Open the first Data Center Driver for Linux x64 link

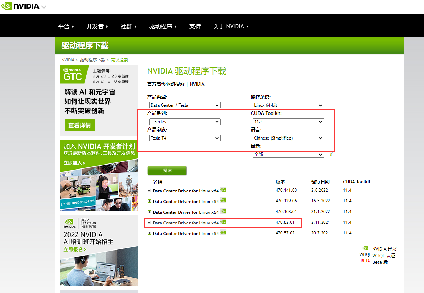click(x=186, y=191)
